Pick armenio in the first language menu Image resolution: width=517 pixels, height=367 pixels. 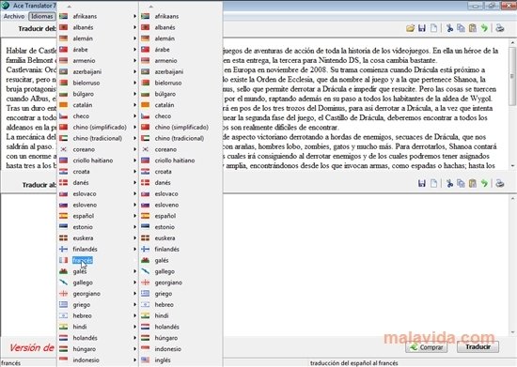pos(98,61)
